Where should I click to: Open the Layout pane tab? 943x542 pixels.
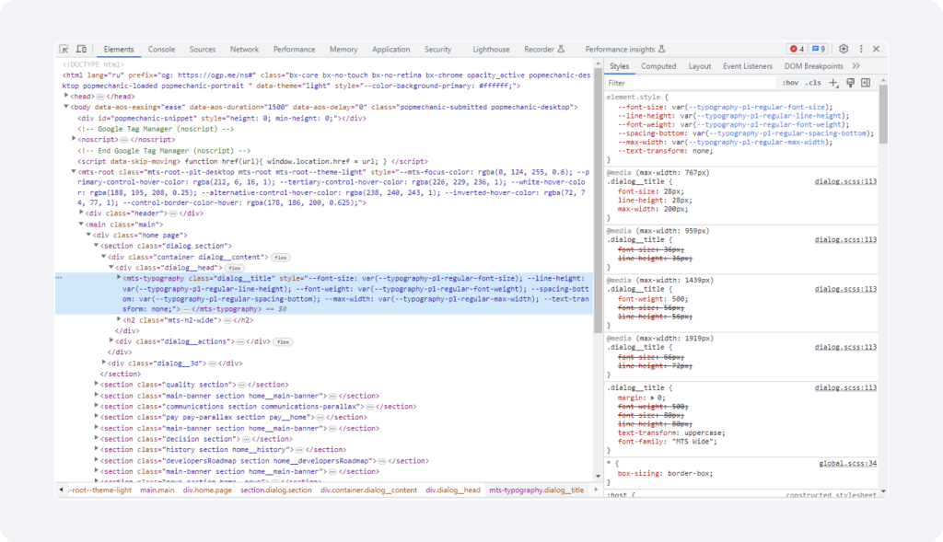click(x=700, y=66)
